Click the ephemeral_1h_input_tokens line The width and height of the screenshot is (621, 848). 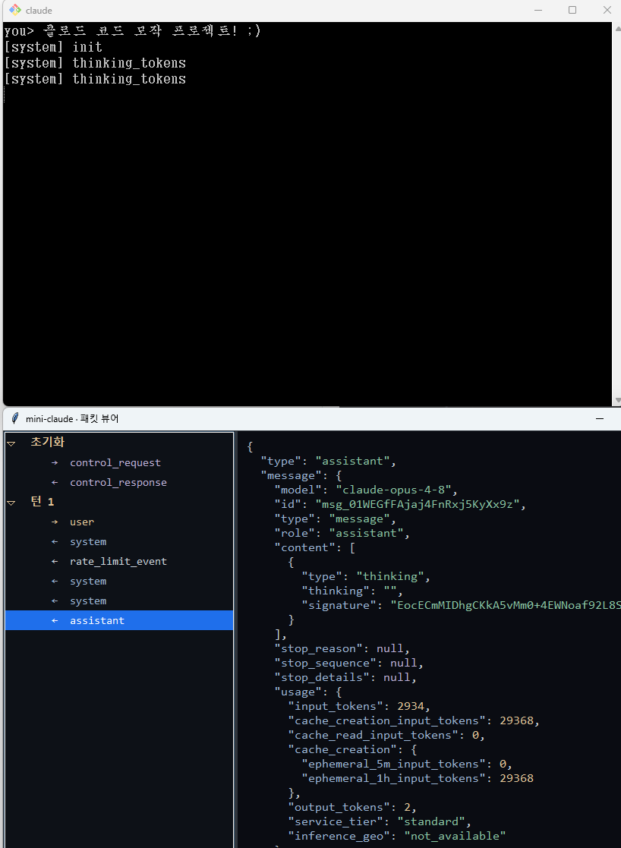(x=417, y=778)
